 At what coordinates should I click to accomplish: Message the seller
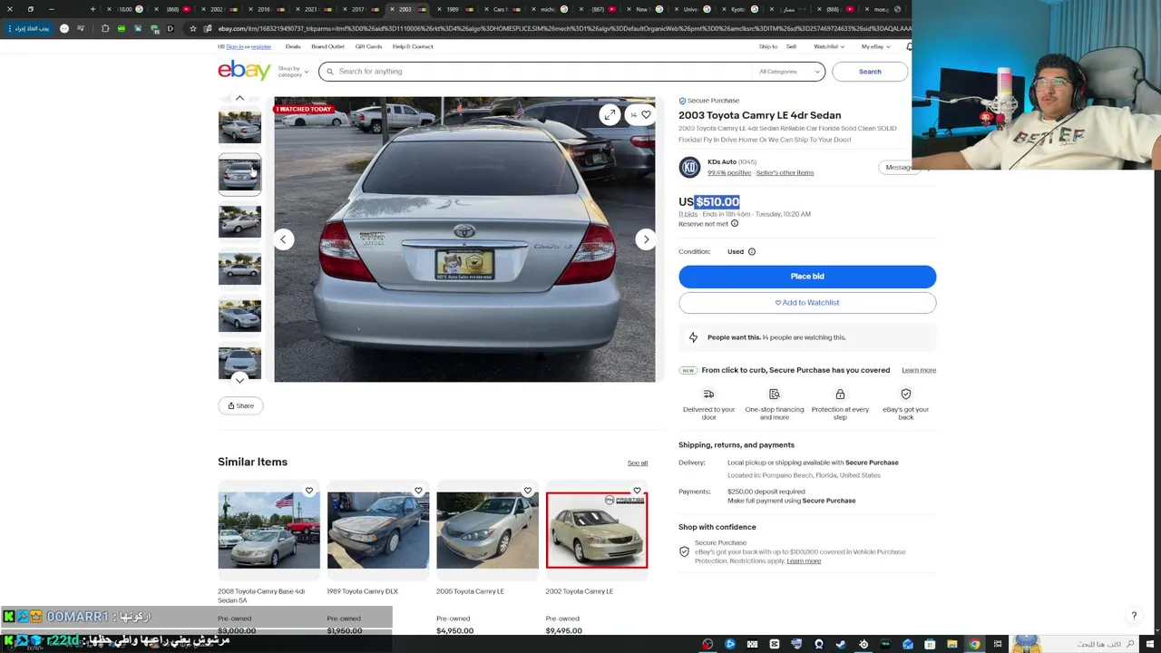[x=899, y=167]
